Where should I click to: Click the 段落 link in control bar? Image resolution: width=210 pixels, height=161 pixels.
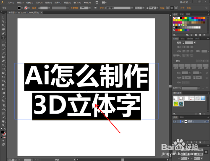[162, 8]
